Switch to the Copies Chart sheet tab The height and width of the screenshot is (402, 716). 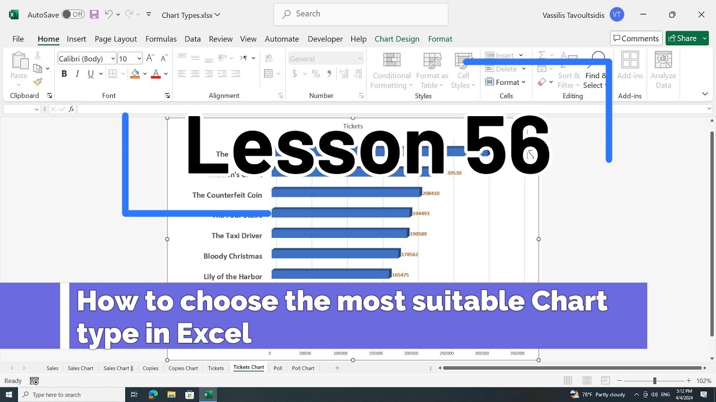183,368
